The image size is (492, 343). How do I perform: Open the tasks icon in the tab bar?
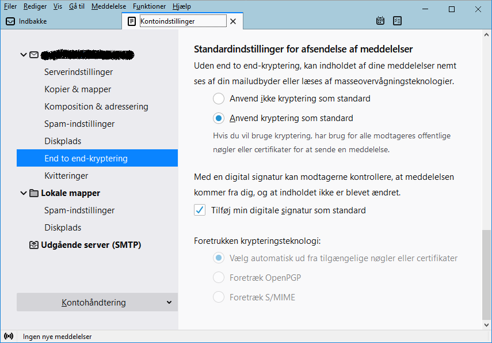397,21
